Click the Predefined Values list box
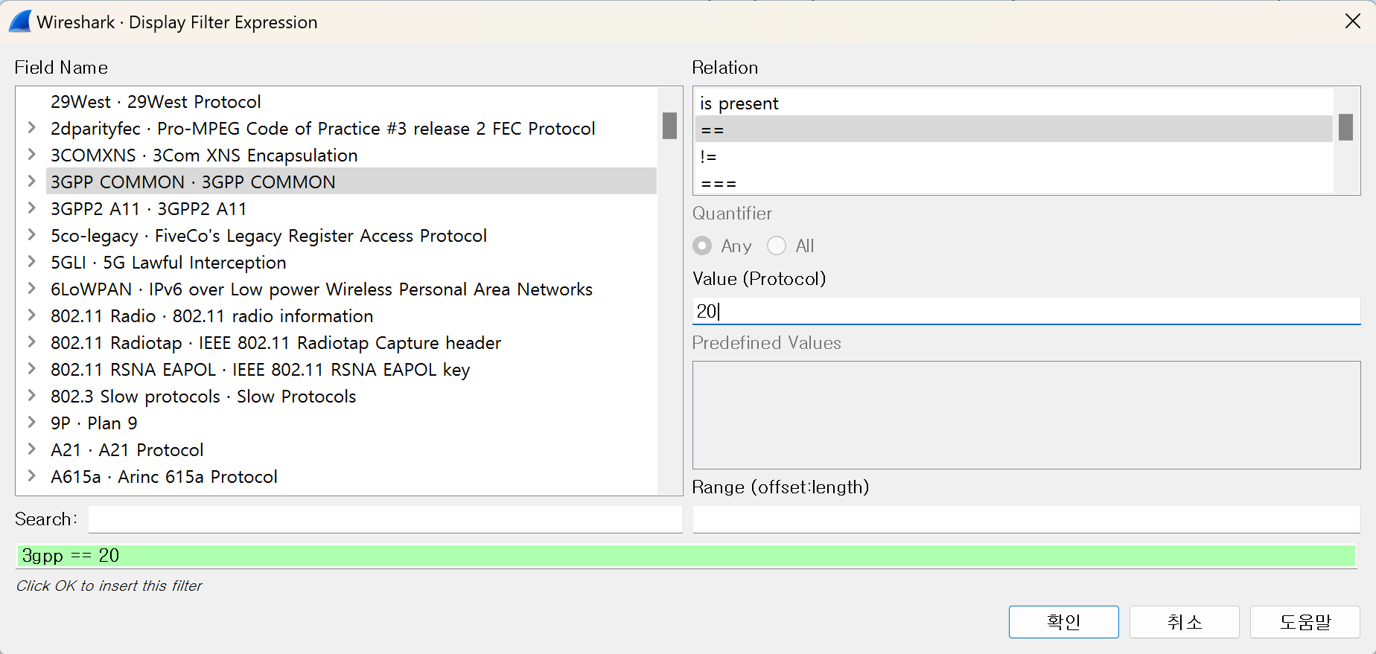The image size is (1376, 654). tap(1026, 415)
